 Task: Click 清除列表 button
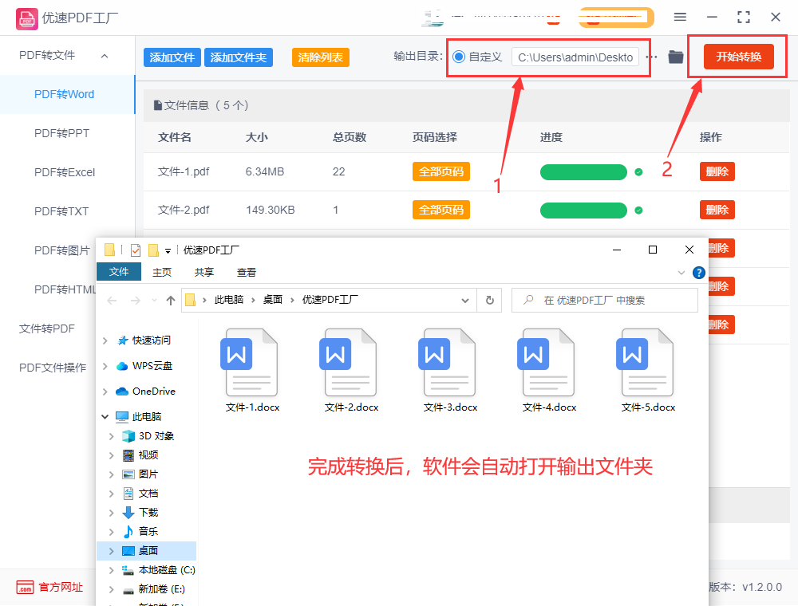pos(320,57)
